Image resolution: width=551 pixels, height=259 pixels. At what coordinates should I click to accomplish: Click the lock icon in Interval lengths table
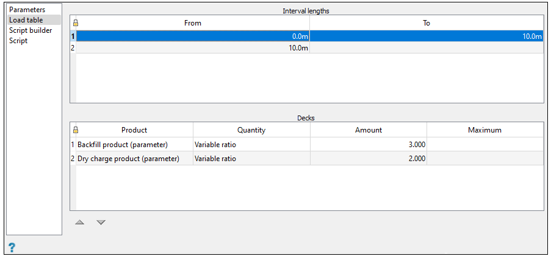click(x=75, y=23)
